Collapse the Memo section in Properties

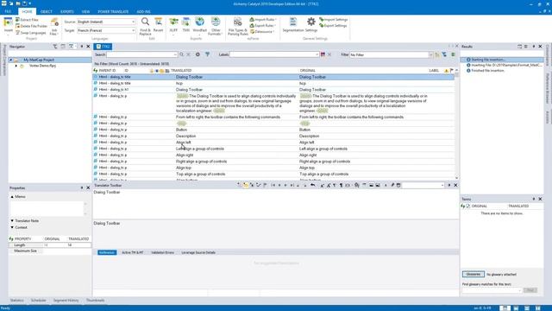coord(12,197)
